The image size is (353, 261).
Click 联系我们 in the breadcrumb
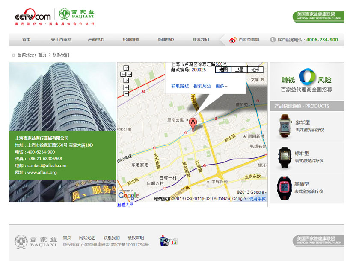coord(61,55)
